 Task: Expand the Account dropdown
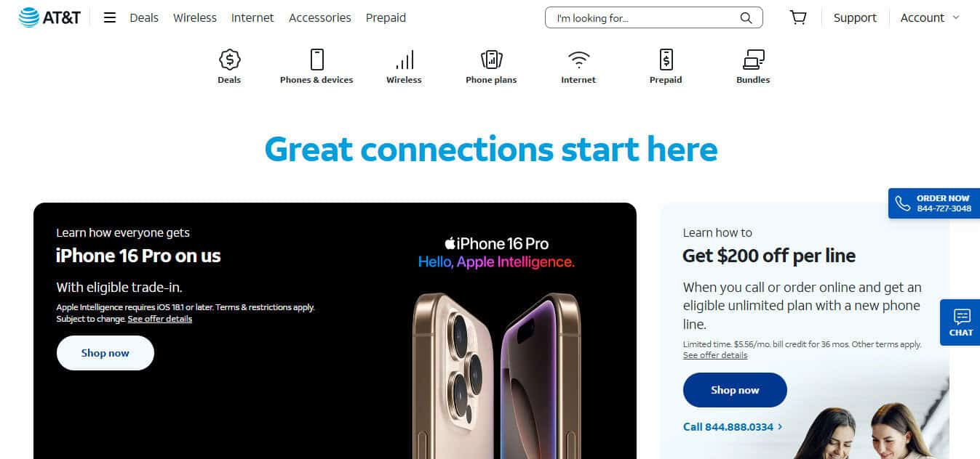point(930,17)
